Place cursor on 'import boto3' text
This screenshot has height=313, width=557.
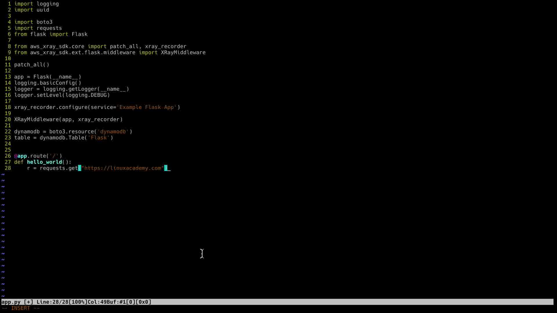[33, 22]
